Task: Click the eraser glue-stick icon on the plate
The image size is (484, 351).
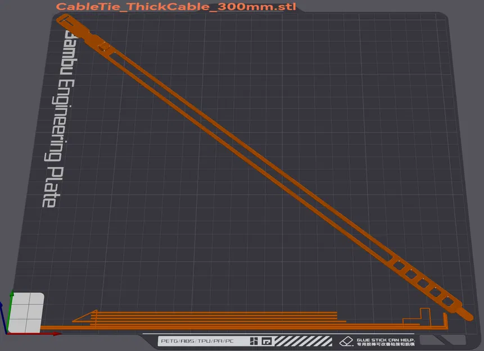Action: (x=346, y=341)
